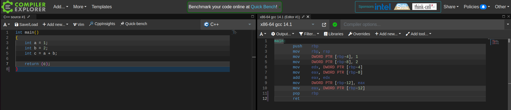
Task: Click the 'return (c);' source line
Action: tap(37, 64)
